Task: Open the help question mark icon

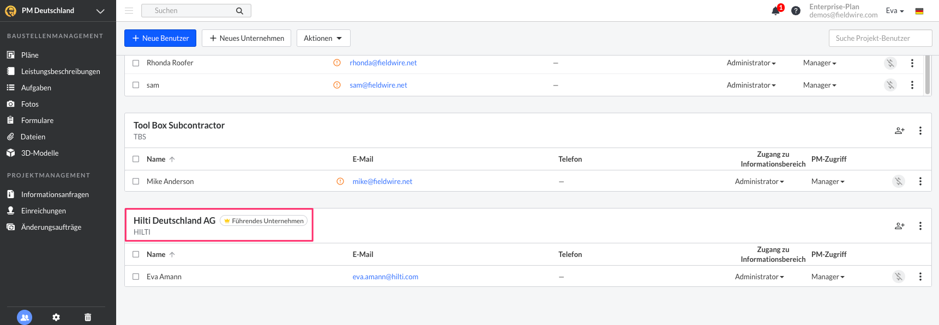Action: [796, 11]
